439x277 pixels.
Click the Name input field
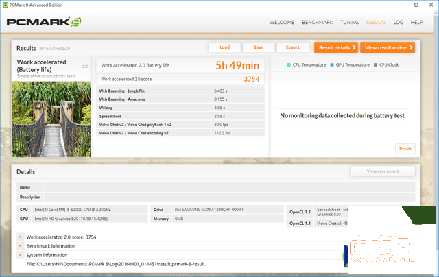pos(229,186)
